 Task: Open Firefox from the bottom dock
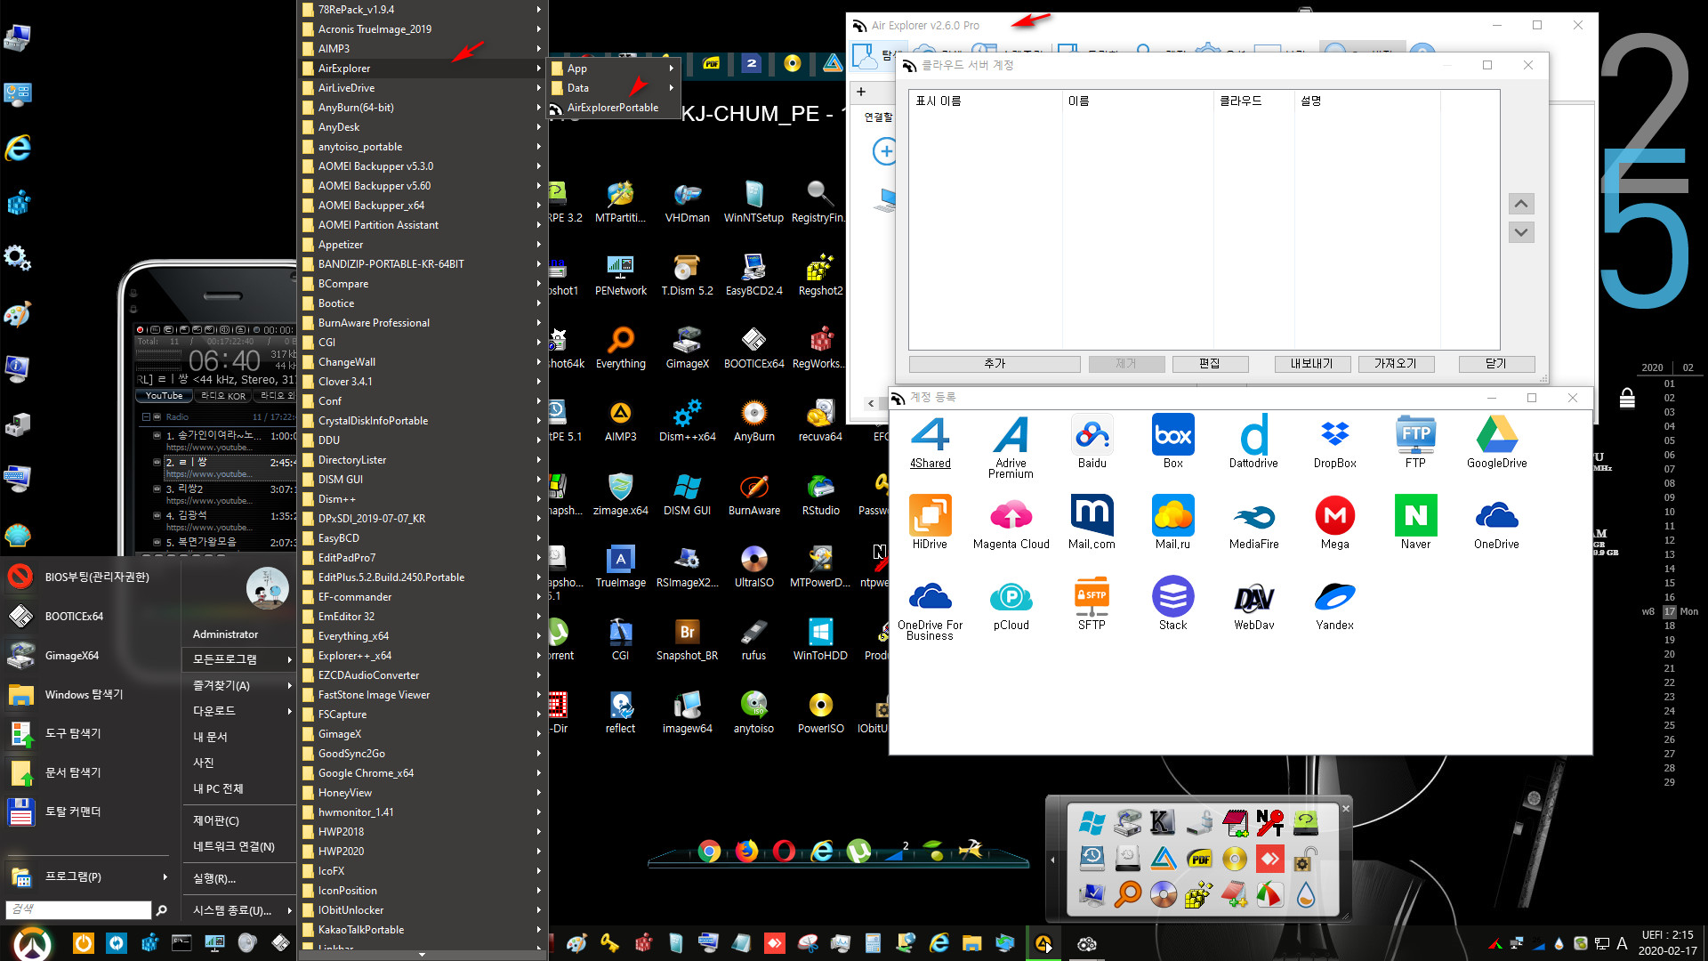(746, 852)
